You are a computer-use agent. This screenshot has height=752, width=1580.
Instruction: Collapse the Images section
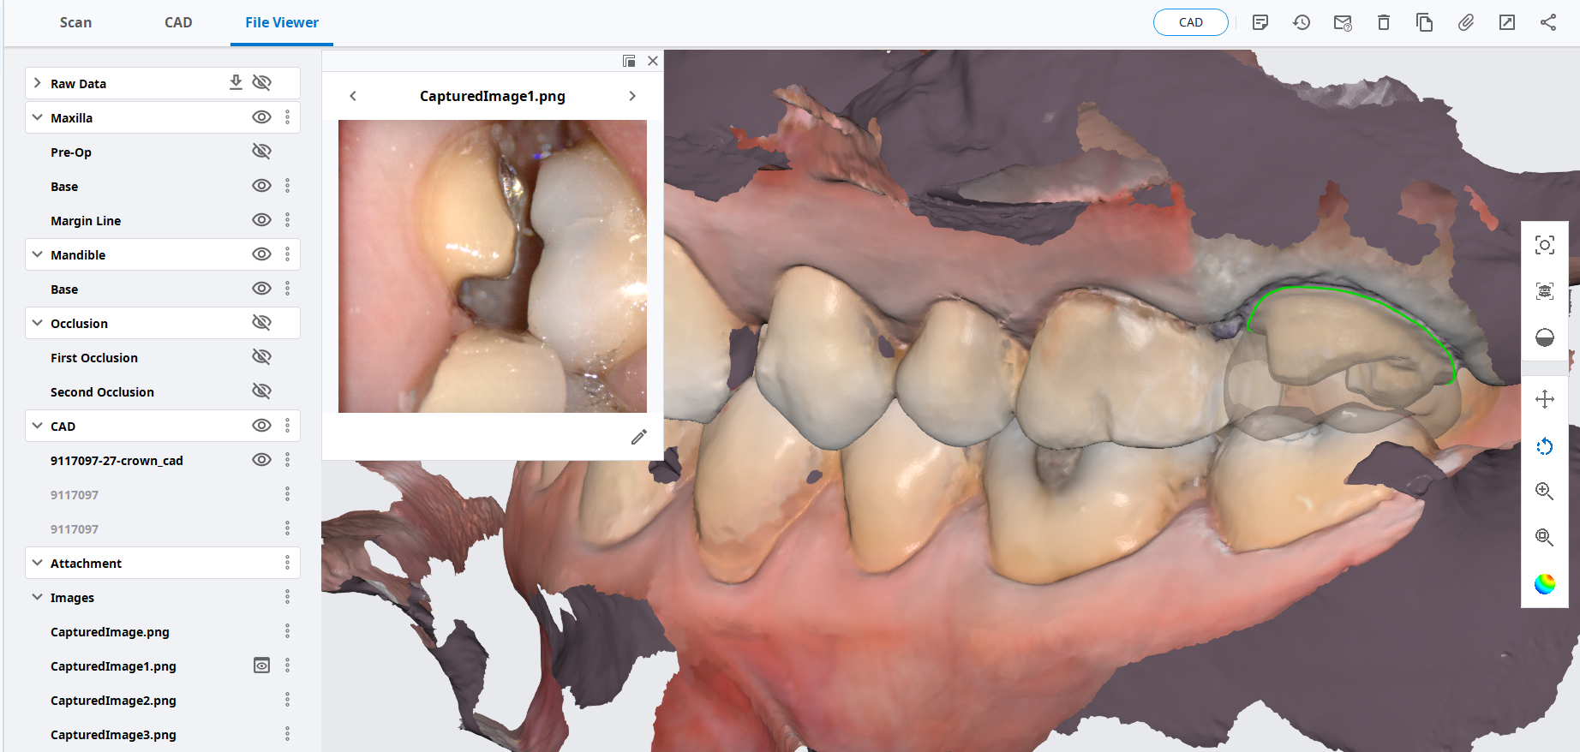click(x=38, y=597)
